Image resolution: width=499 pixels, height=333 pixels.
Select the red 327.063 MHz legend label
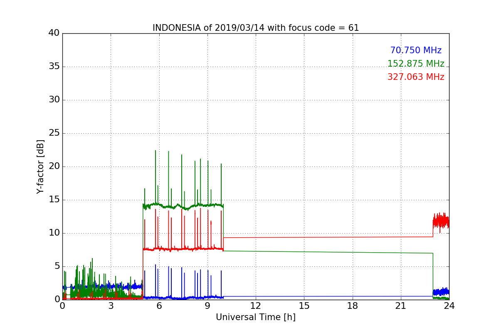[x=416, y=77]
